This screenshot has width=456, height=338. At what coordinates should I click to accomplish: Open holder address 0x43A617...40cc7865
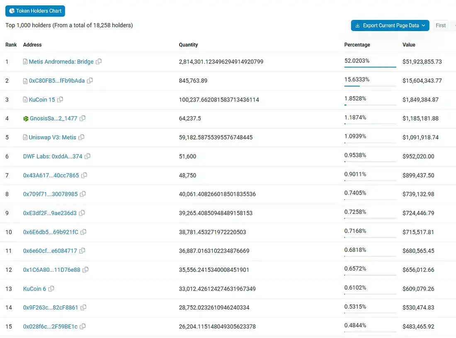[51, 176]
